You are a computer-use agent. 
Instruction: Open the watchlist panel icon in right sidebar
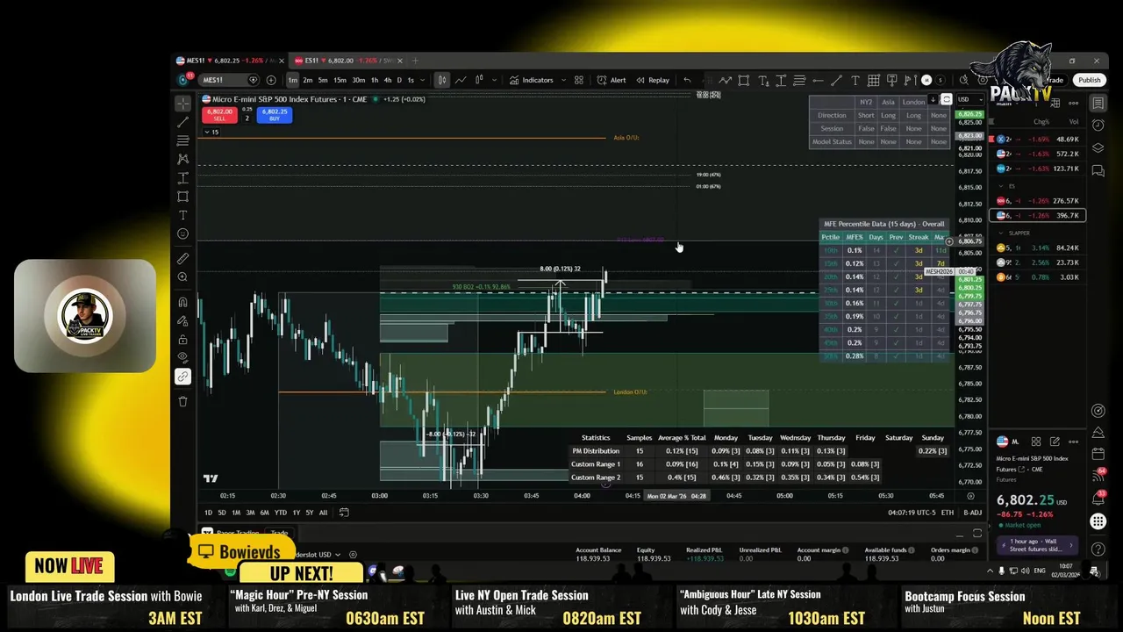tap(1098, 104)
